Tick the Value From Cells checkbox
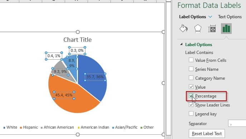This screenshot has height=139, width=246. 191,60
